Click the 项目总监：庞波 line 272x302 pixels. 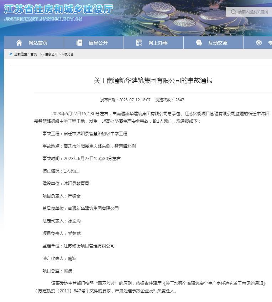(x=57, y=271)
